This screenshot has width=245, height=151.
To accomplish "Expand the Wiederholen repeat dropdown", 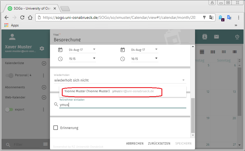I will 120,80.
